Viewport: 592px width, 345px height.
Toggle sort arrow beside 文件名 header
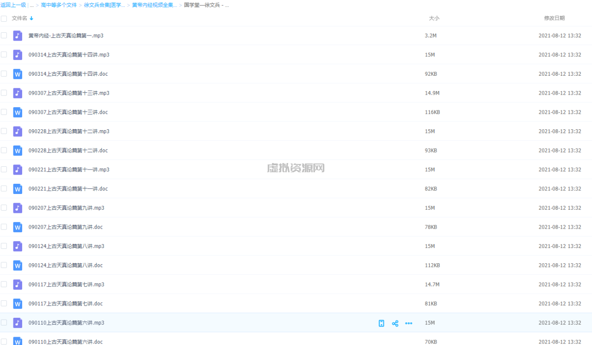tap(31, 18)
